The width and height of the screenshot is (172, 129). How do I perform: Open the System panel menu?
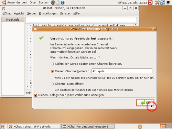44,2
